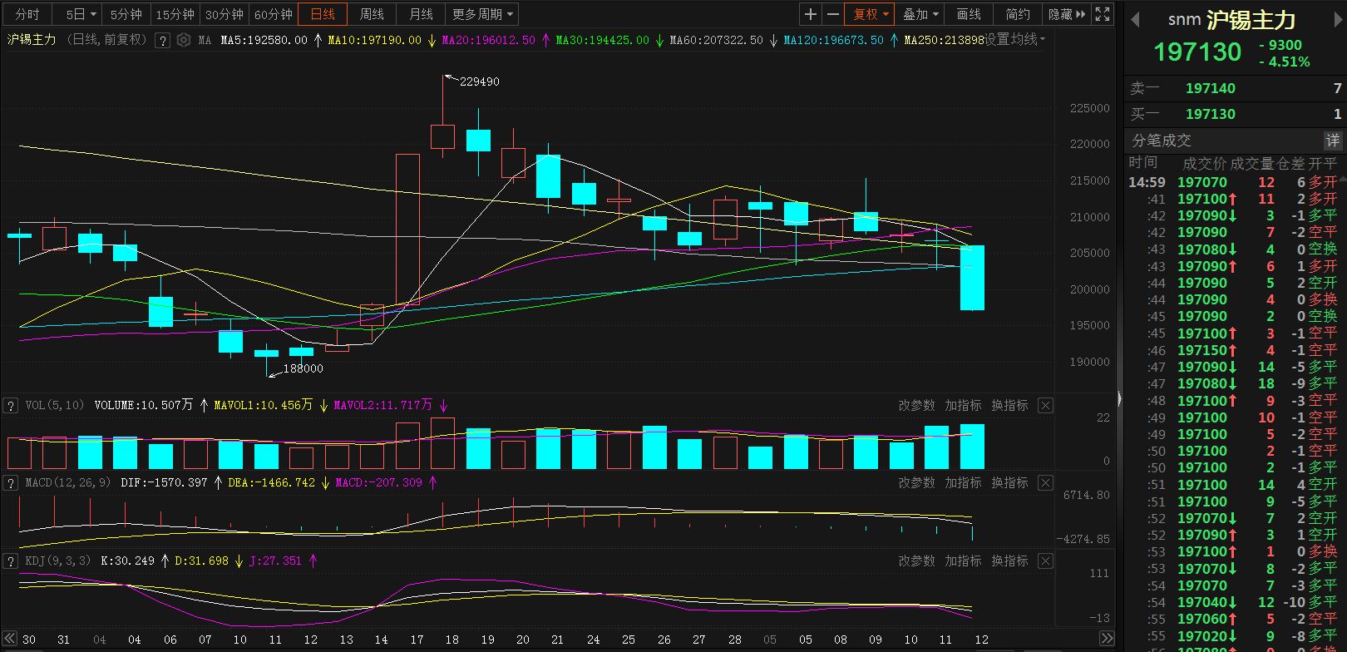1347x652 pixels.
Task: Zoom in chart with plus icon
Action: click(811, 14)
